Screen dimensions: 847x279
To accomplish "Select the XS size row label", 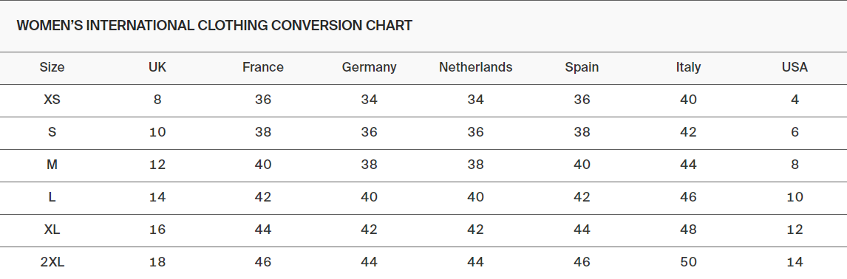I will coord(52,100).
